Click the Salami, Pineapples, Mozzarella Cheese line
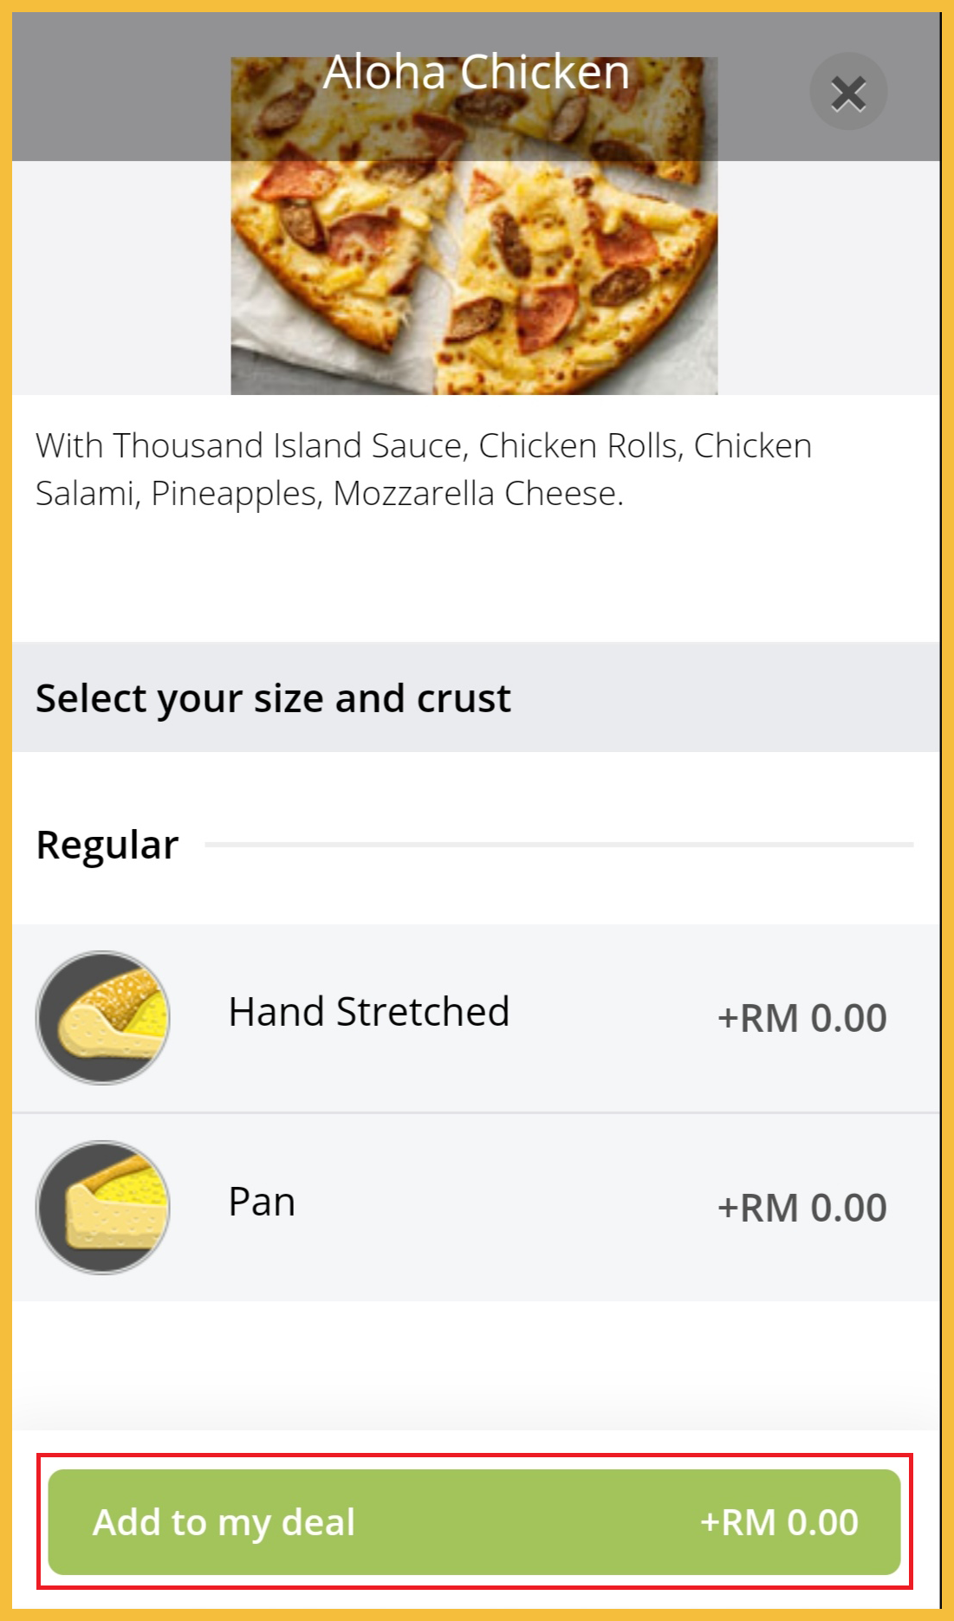The height and width of the screenshot is (1621, 954). pos(329,494)
